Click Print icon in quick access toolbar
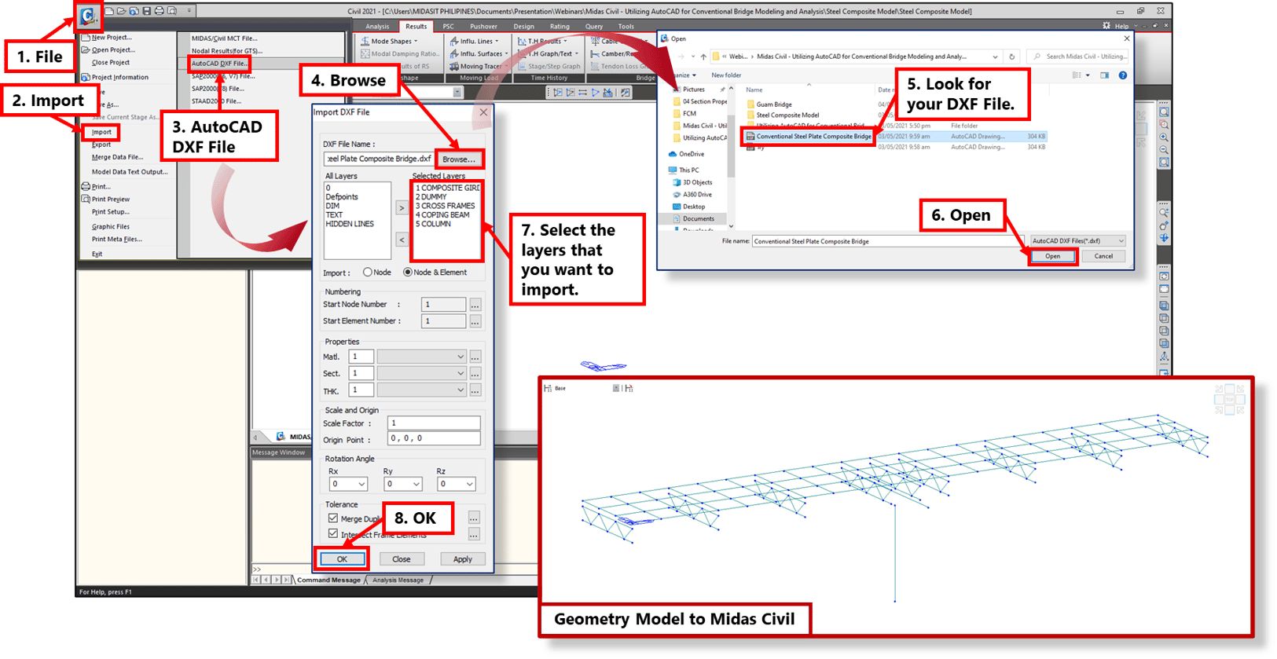1277x659 pixels. [x=160, y=11]
